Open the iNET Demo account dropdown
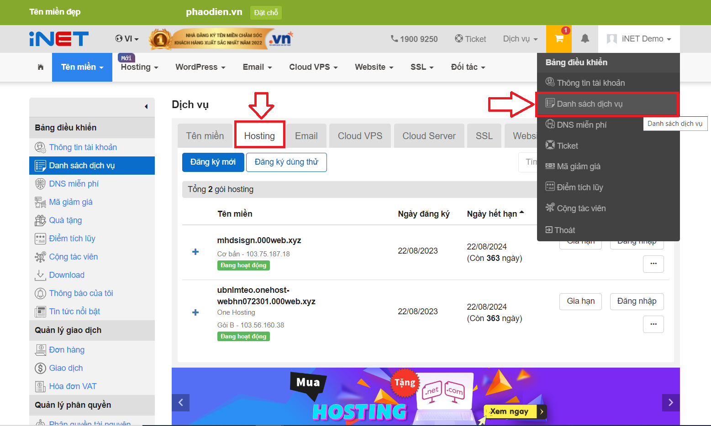This screenshot has width=711, height=426. point(638,39)
